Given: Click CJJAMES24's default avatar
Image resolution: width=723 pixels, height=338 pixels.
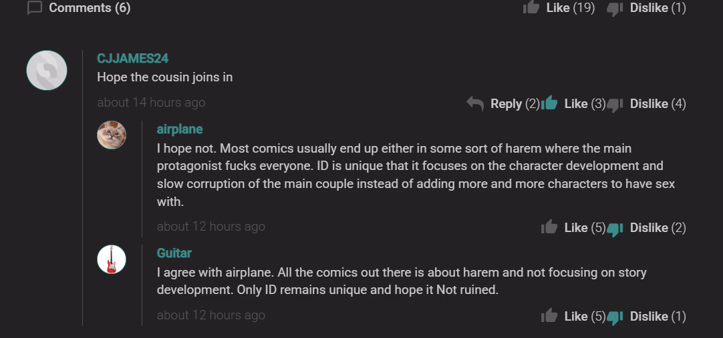Looking at the screenshot, I should pos(47,70).
